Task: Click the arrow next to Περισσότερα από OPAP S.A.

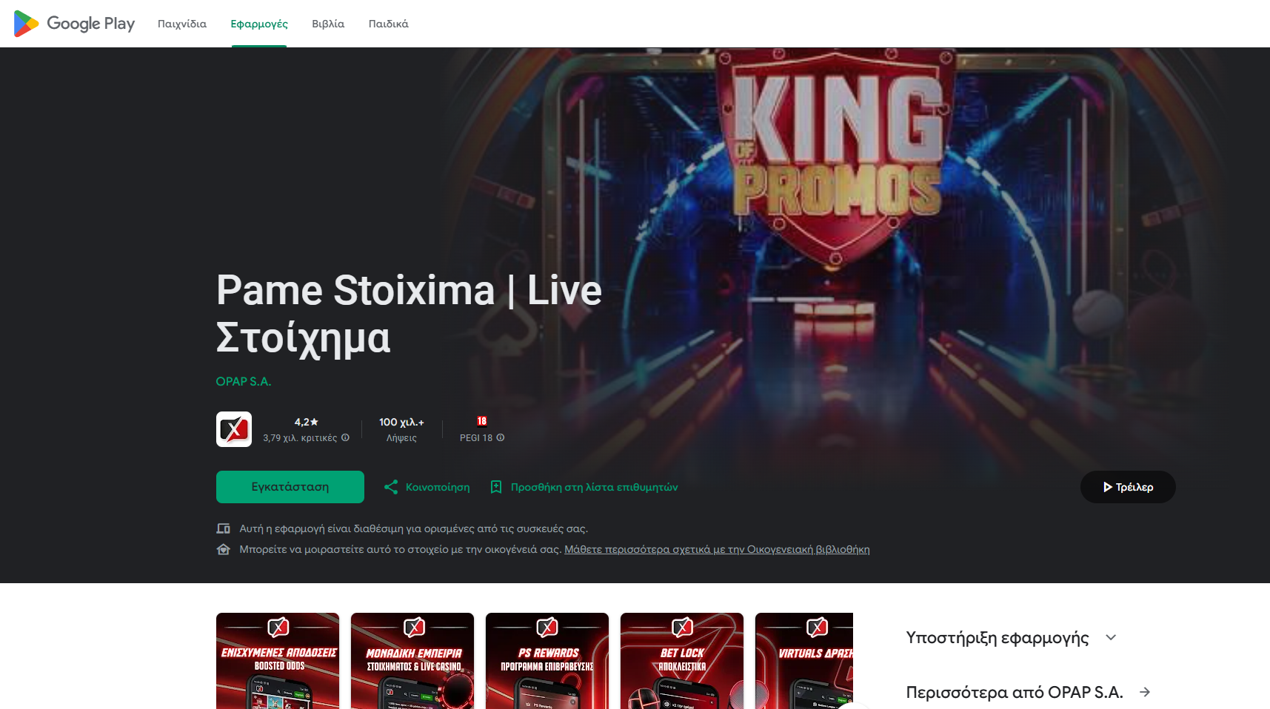Action: (1145, 692)
